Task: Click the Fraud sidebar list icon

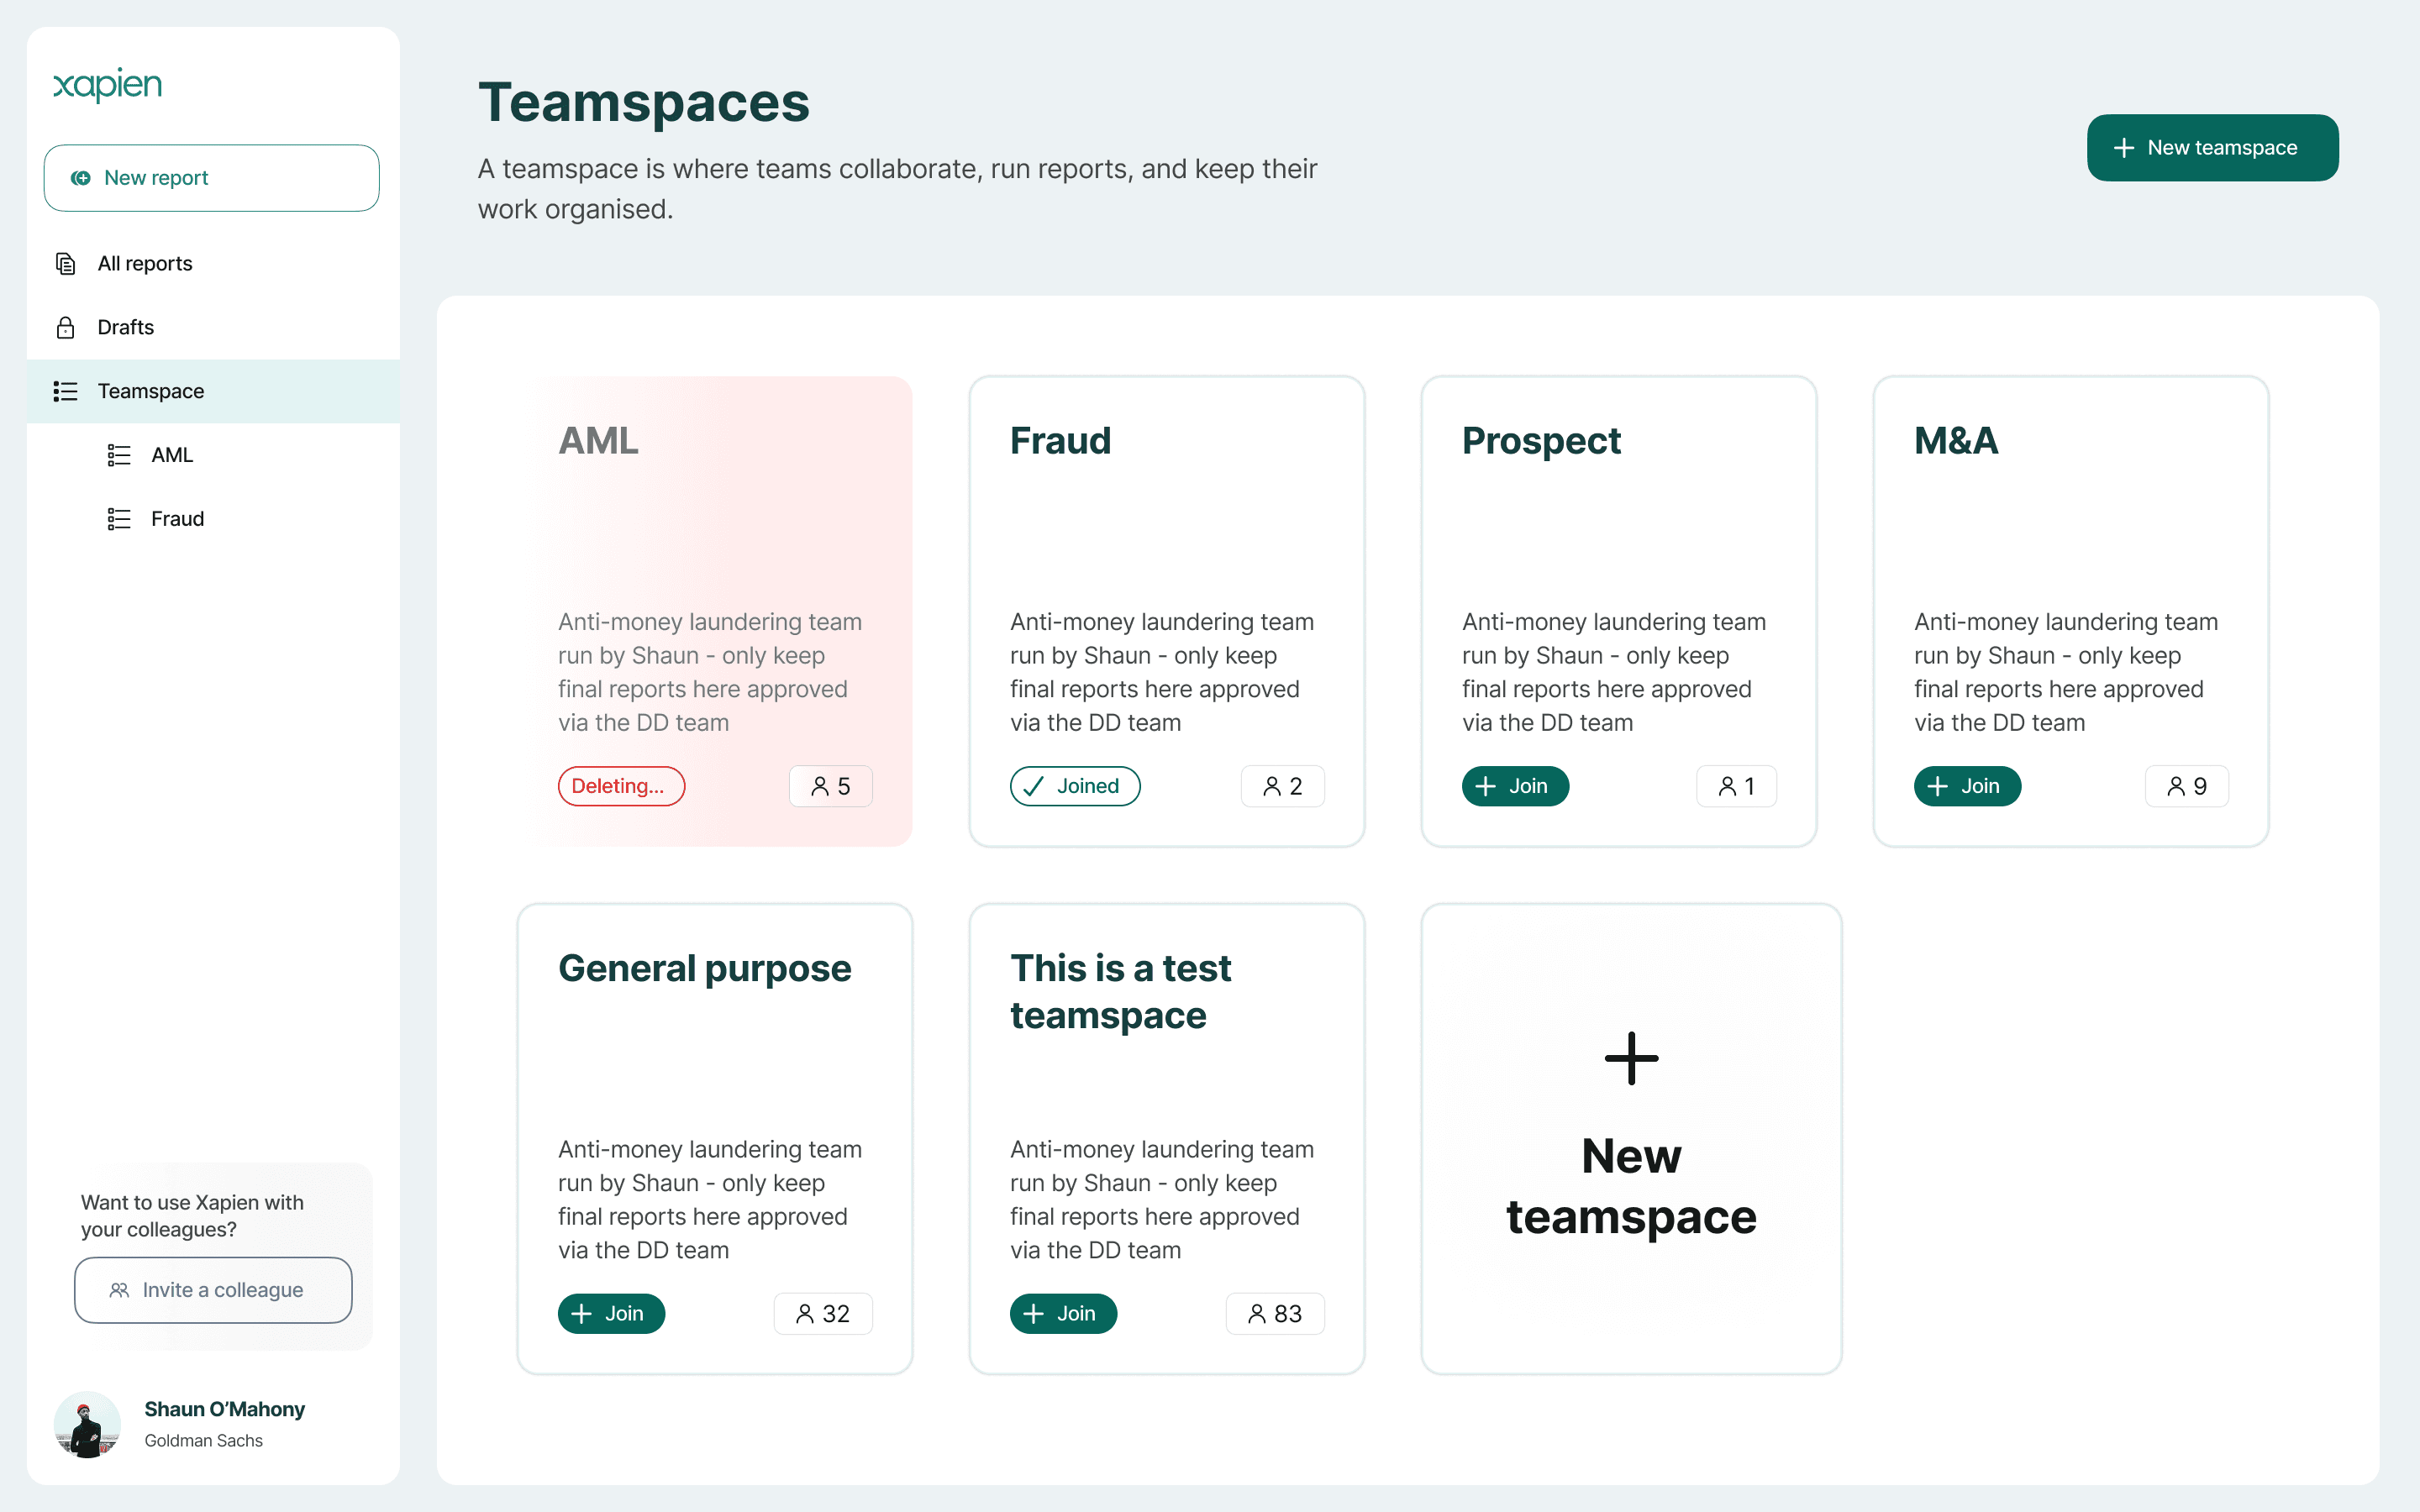Action: [119, 519]
